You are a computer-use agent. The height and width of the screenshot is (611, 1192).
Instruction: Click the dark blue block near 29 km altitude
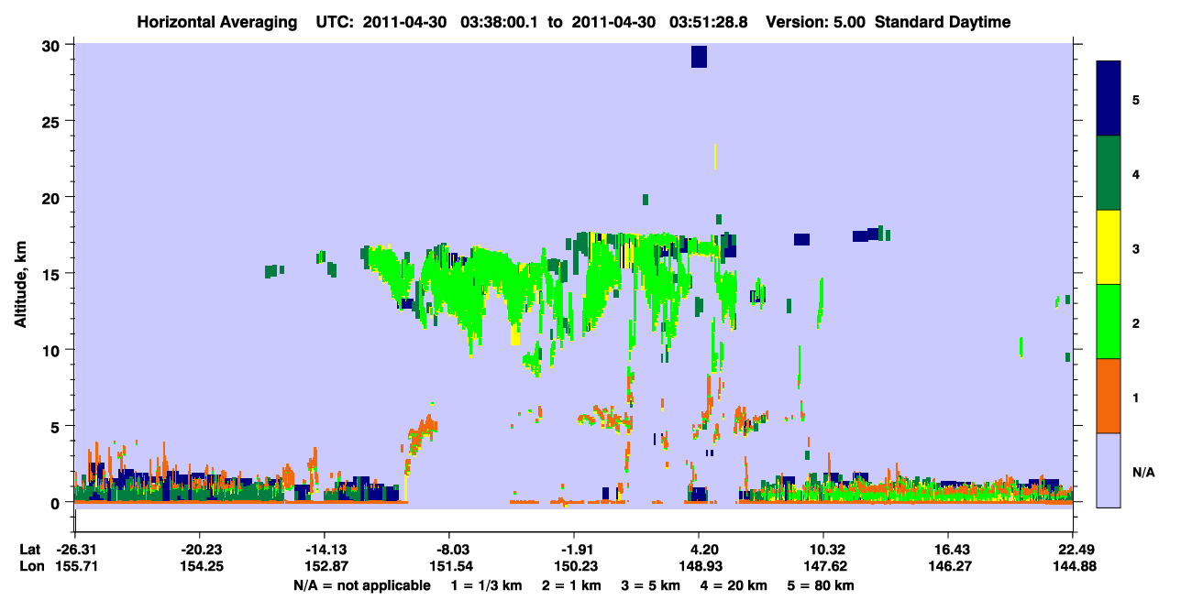pos(699,56)
